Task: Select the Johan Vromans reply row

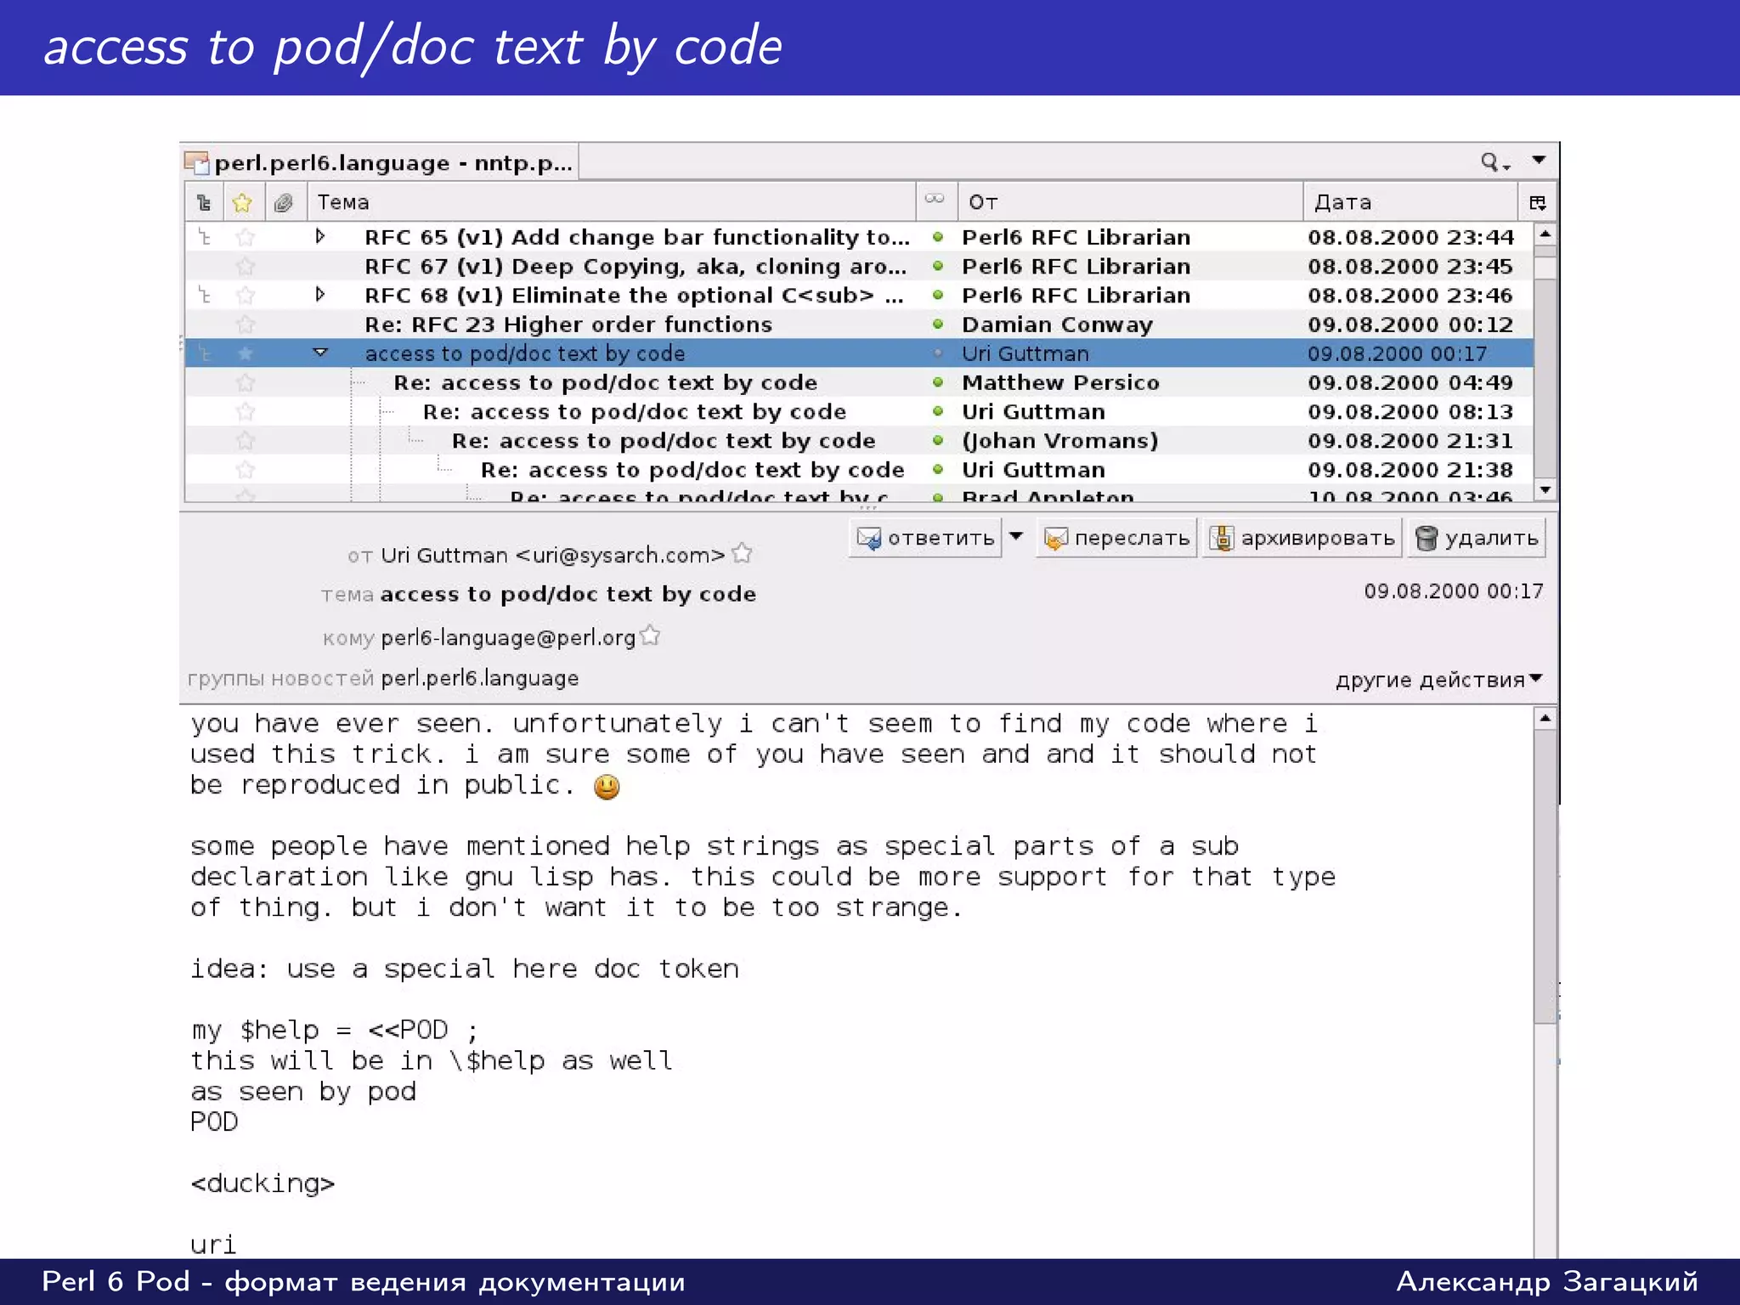Action: coord(858,440)
